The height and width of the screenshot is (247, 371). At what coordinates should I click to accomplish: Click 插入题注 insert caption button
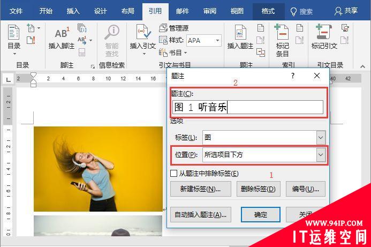click(240, 38)
